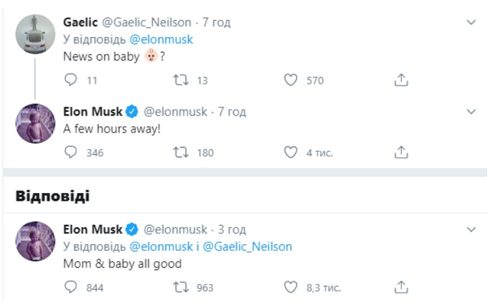Open Gaelic's profile picture

[x=34, y=34]
